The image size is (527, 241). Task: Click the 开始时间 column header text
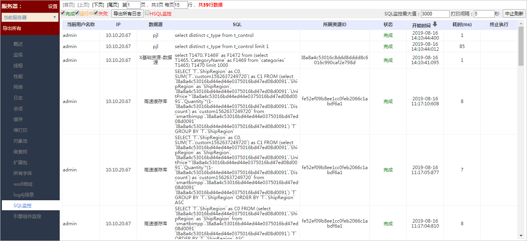421,25
